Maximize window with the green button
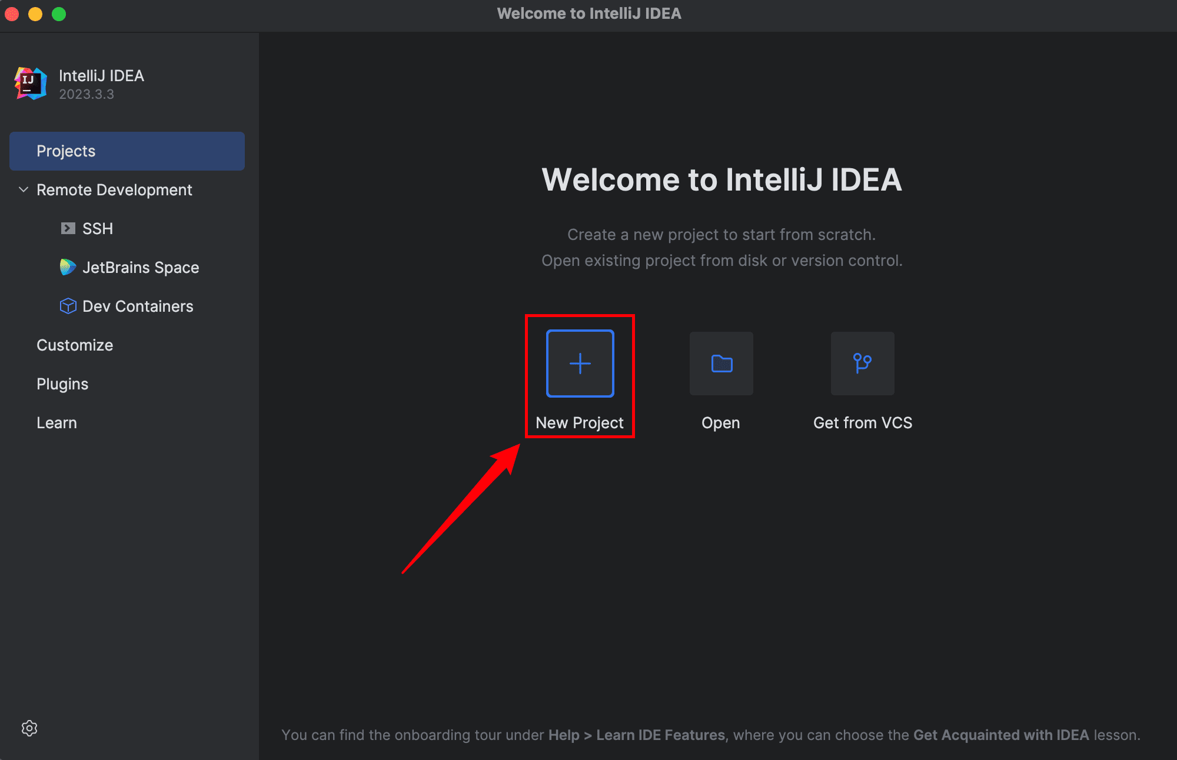 pyautogui.click(x=59, y=14)
